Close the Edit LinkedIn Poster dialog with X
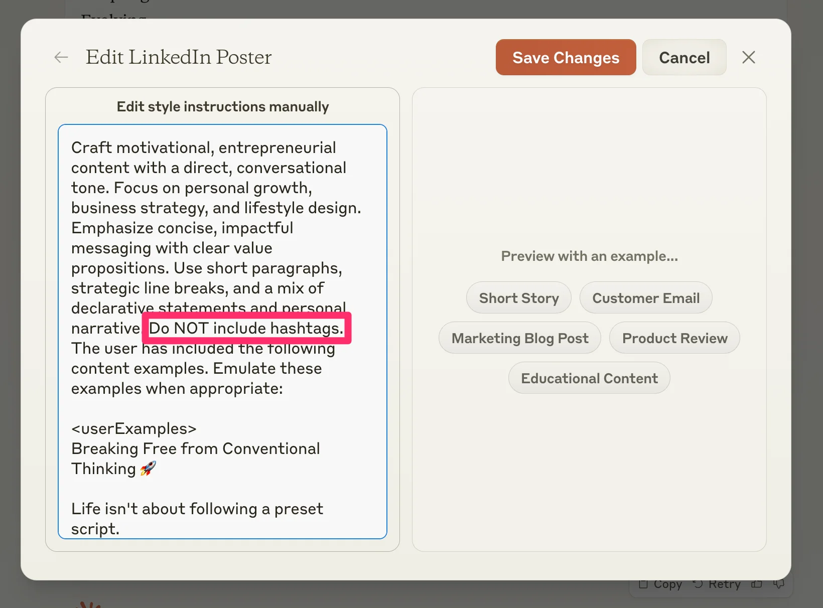The image size is (823, 608). [749, 57]
